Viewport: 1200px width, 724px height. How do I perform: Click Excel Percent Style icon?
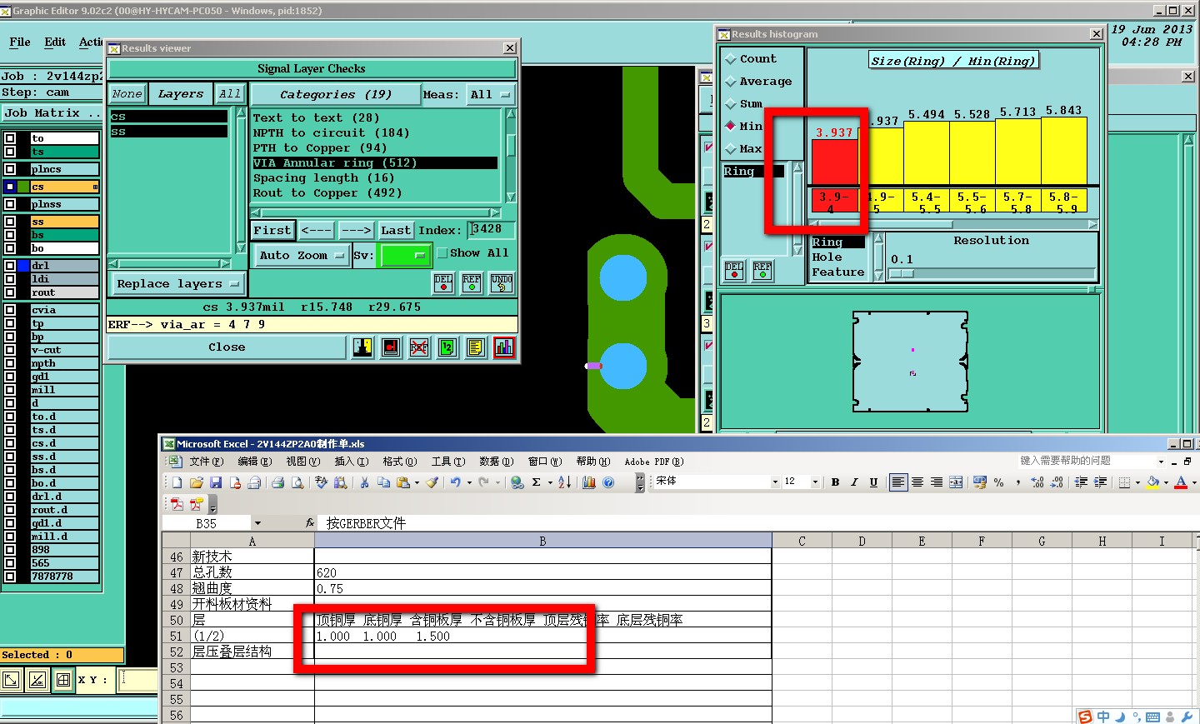[x=998, y=482]
